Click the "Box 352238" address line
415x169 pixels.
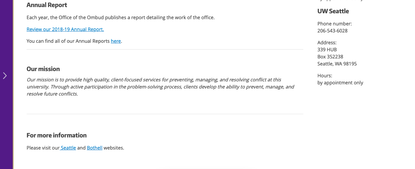pyautogui.click(x=330, y=57)
